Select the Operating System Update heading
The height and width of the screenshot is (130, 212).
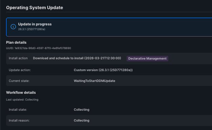[x=35, y=7]
